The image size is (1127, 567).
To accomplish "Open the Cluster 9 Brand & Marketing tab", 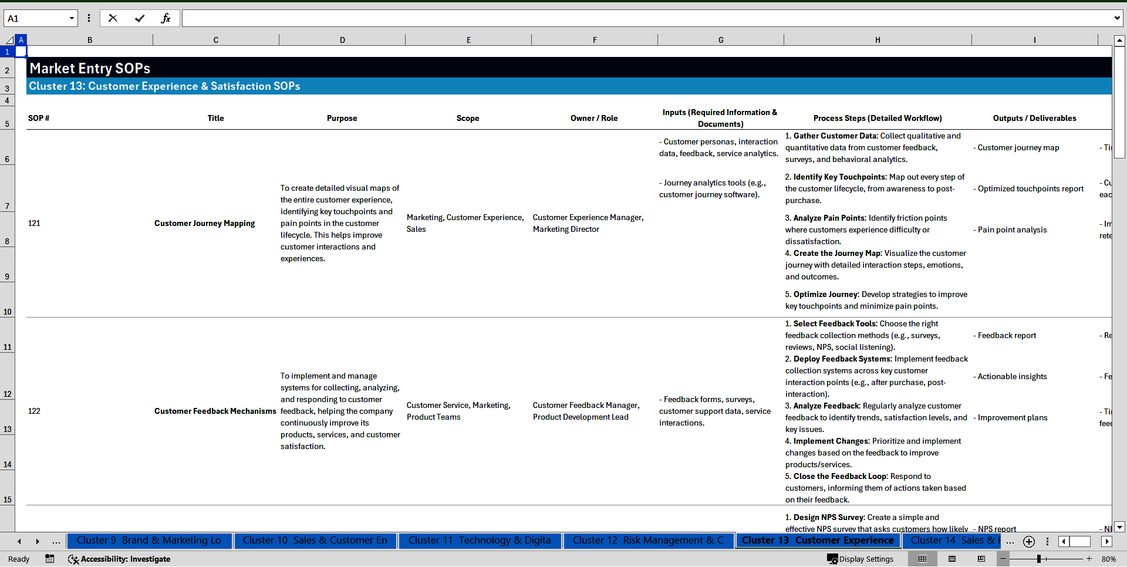I will [149, 541].
